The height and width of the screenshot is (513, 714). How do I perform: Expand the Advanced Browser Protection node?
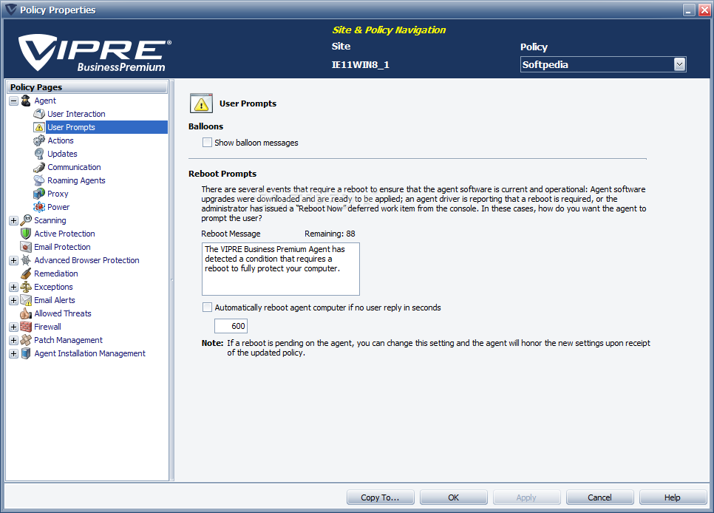13,261
